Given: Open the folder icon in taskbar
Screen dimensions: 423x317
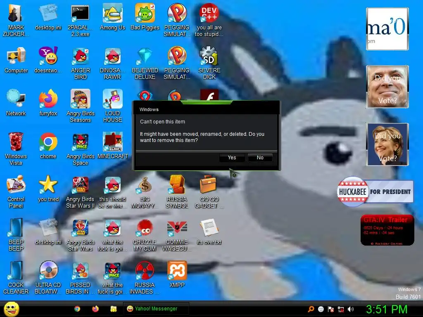Looking at the screenshot, I should coord(113,309).
